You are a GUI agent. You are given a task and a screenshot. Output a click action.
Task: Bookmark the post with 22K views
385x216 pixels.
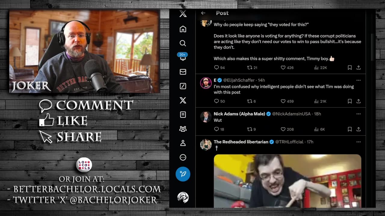(350, 68)
